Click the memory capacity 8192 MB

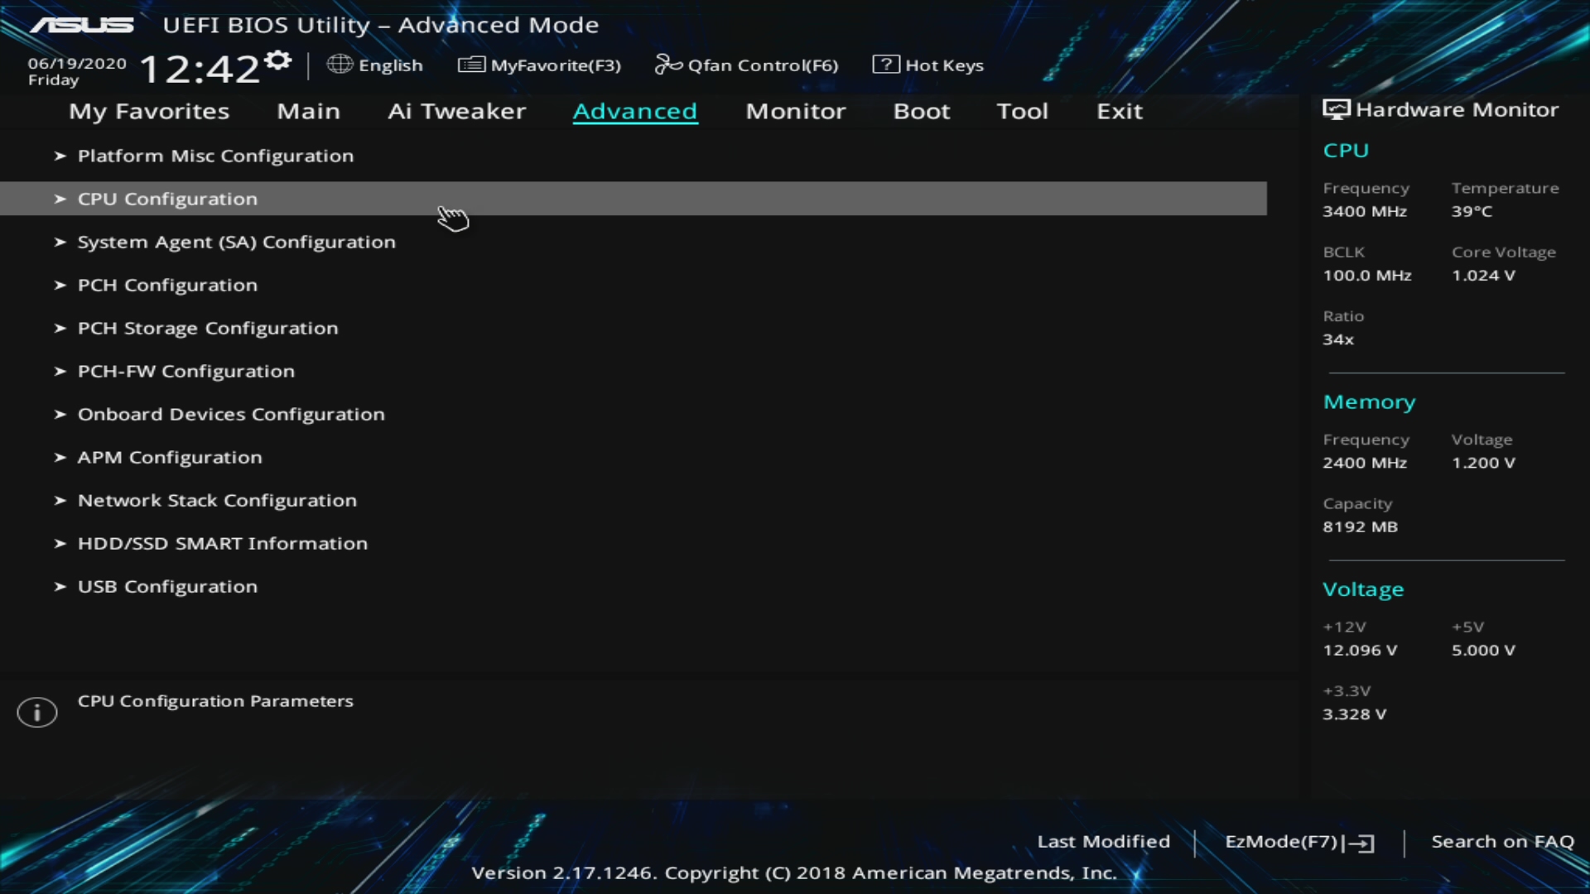coord(1360,526)
